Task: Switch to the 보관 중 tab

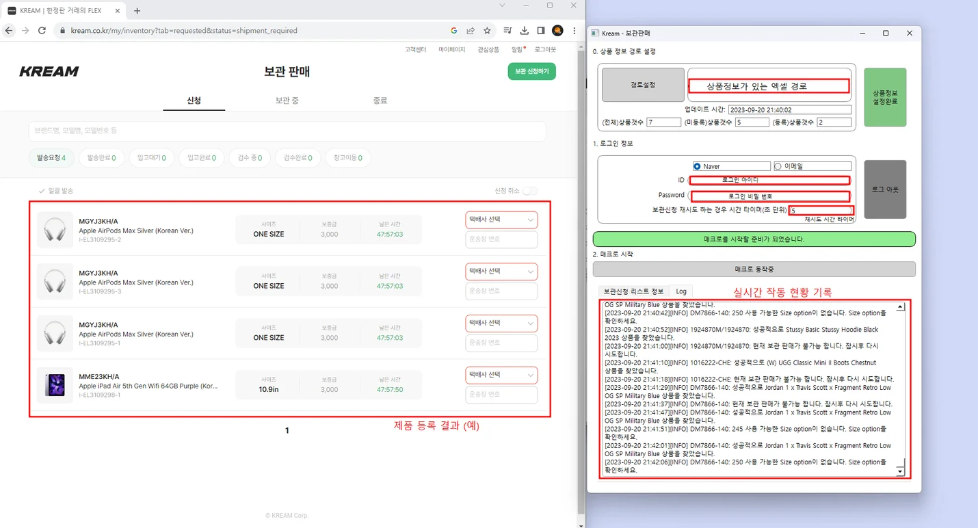Action: [x=287, y=101]
